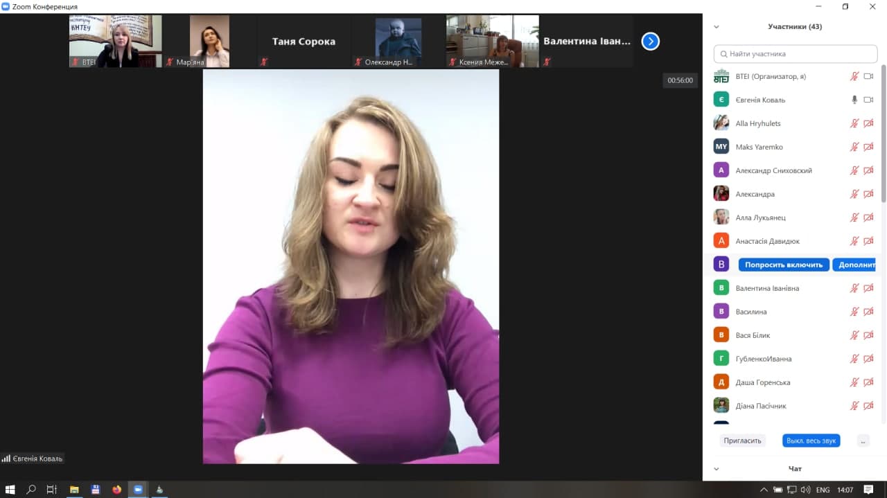Open Firefox from the taskbar

pos(116,490)
